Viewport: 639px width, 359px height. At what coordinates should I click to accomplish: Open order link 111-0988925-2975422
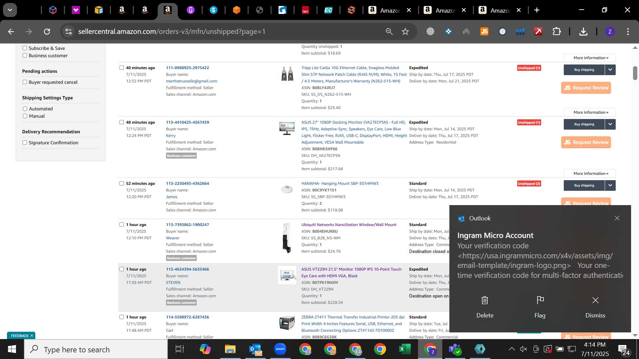tap(187, 68)
